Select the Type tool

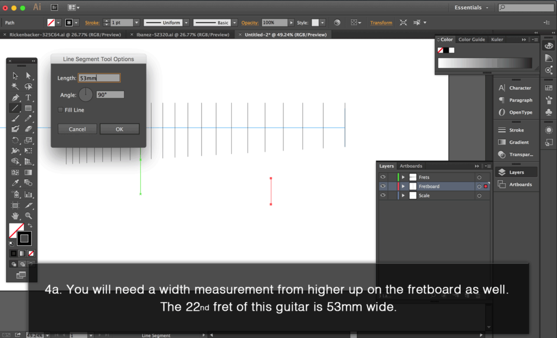28,97
